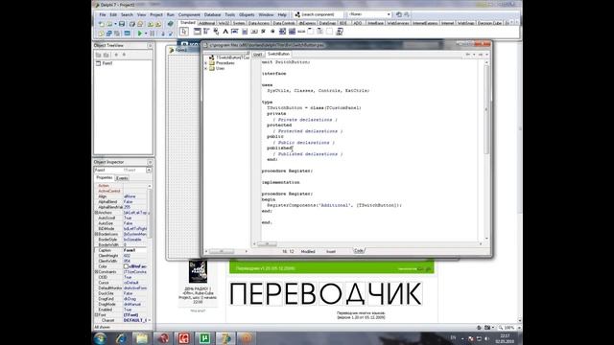Click the Caption property value Form1

pos(135,250)
